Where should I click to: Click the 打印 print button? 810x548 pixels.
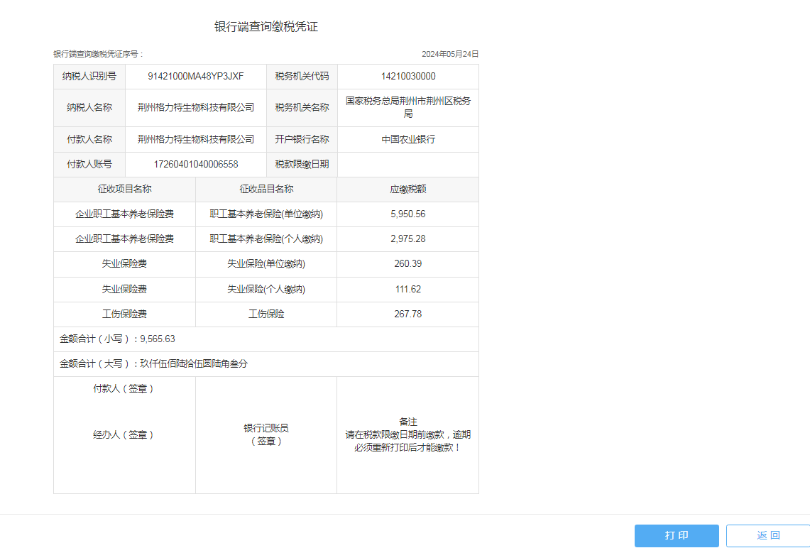coord(677,536)
